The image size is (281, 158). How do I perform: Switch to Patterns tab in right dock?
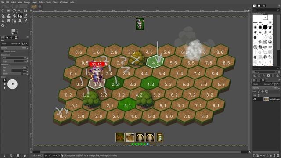pyautogui.click(x=259, y=6)
